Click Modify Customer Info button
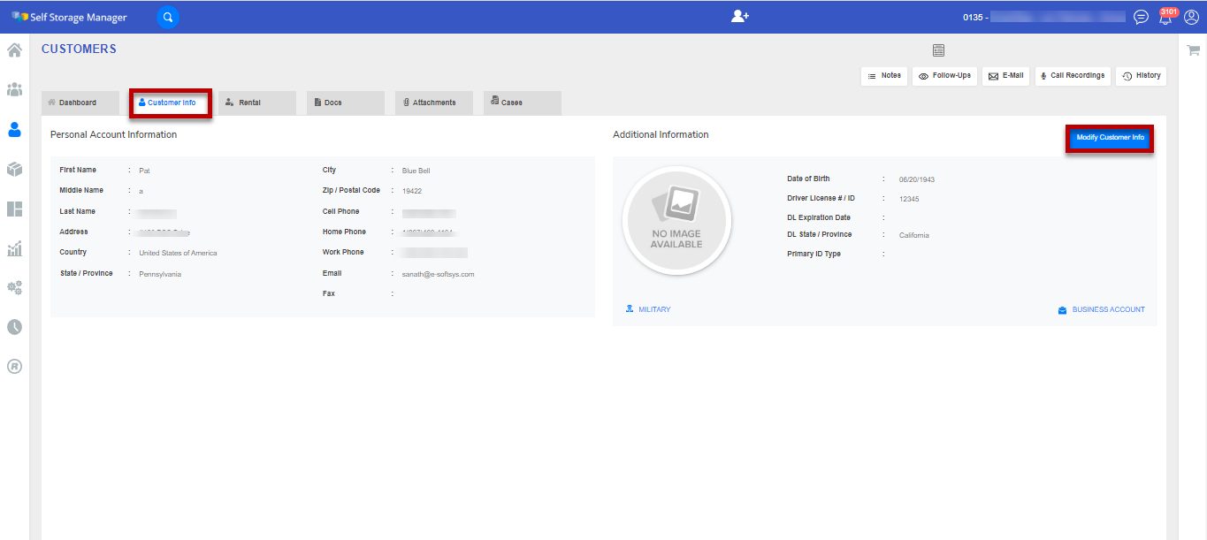The width and height of the screenshot is (1207, 540). [x=1110, y=138]
